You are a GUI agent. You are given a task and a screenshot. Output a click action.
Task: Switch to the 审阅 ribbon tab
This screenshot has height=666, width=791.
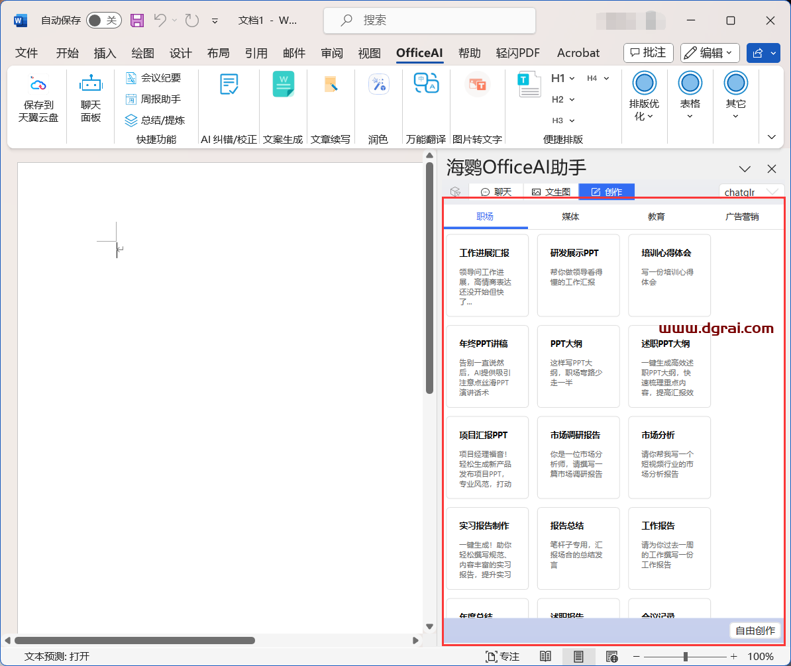point(332,53)
